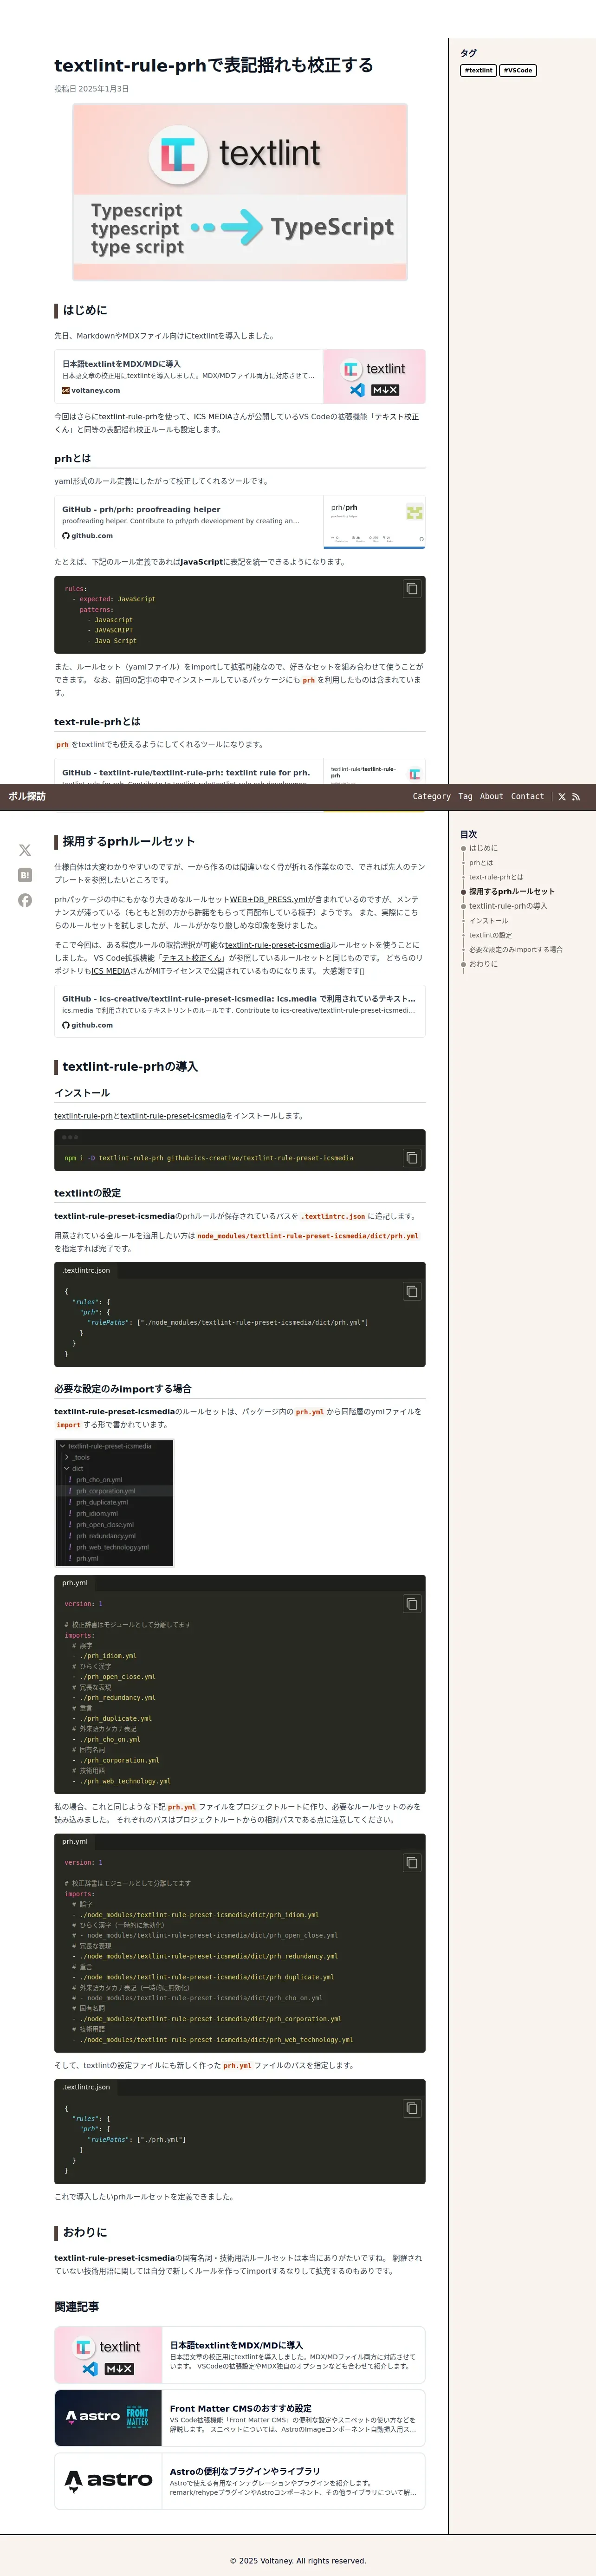Click the article title textlint-rule-prhで表記揺れも校正する
The image size is (596, 2576).
click(214, 65)
